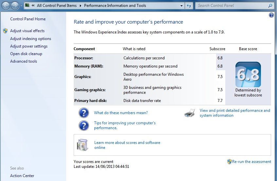
Task: Click the page title heading
Action: (x=128, y=22)
